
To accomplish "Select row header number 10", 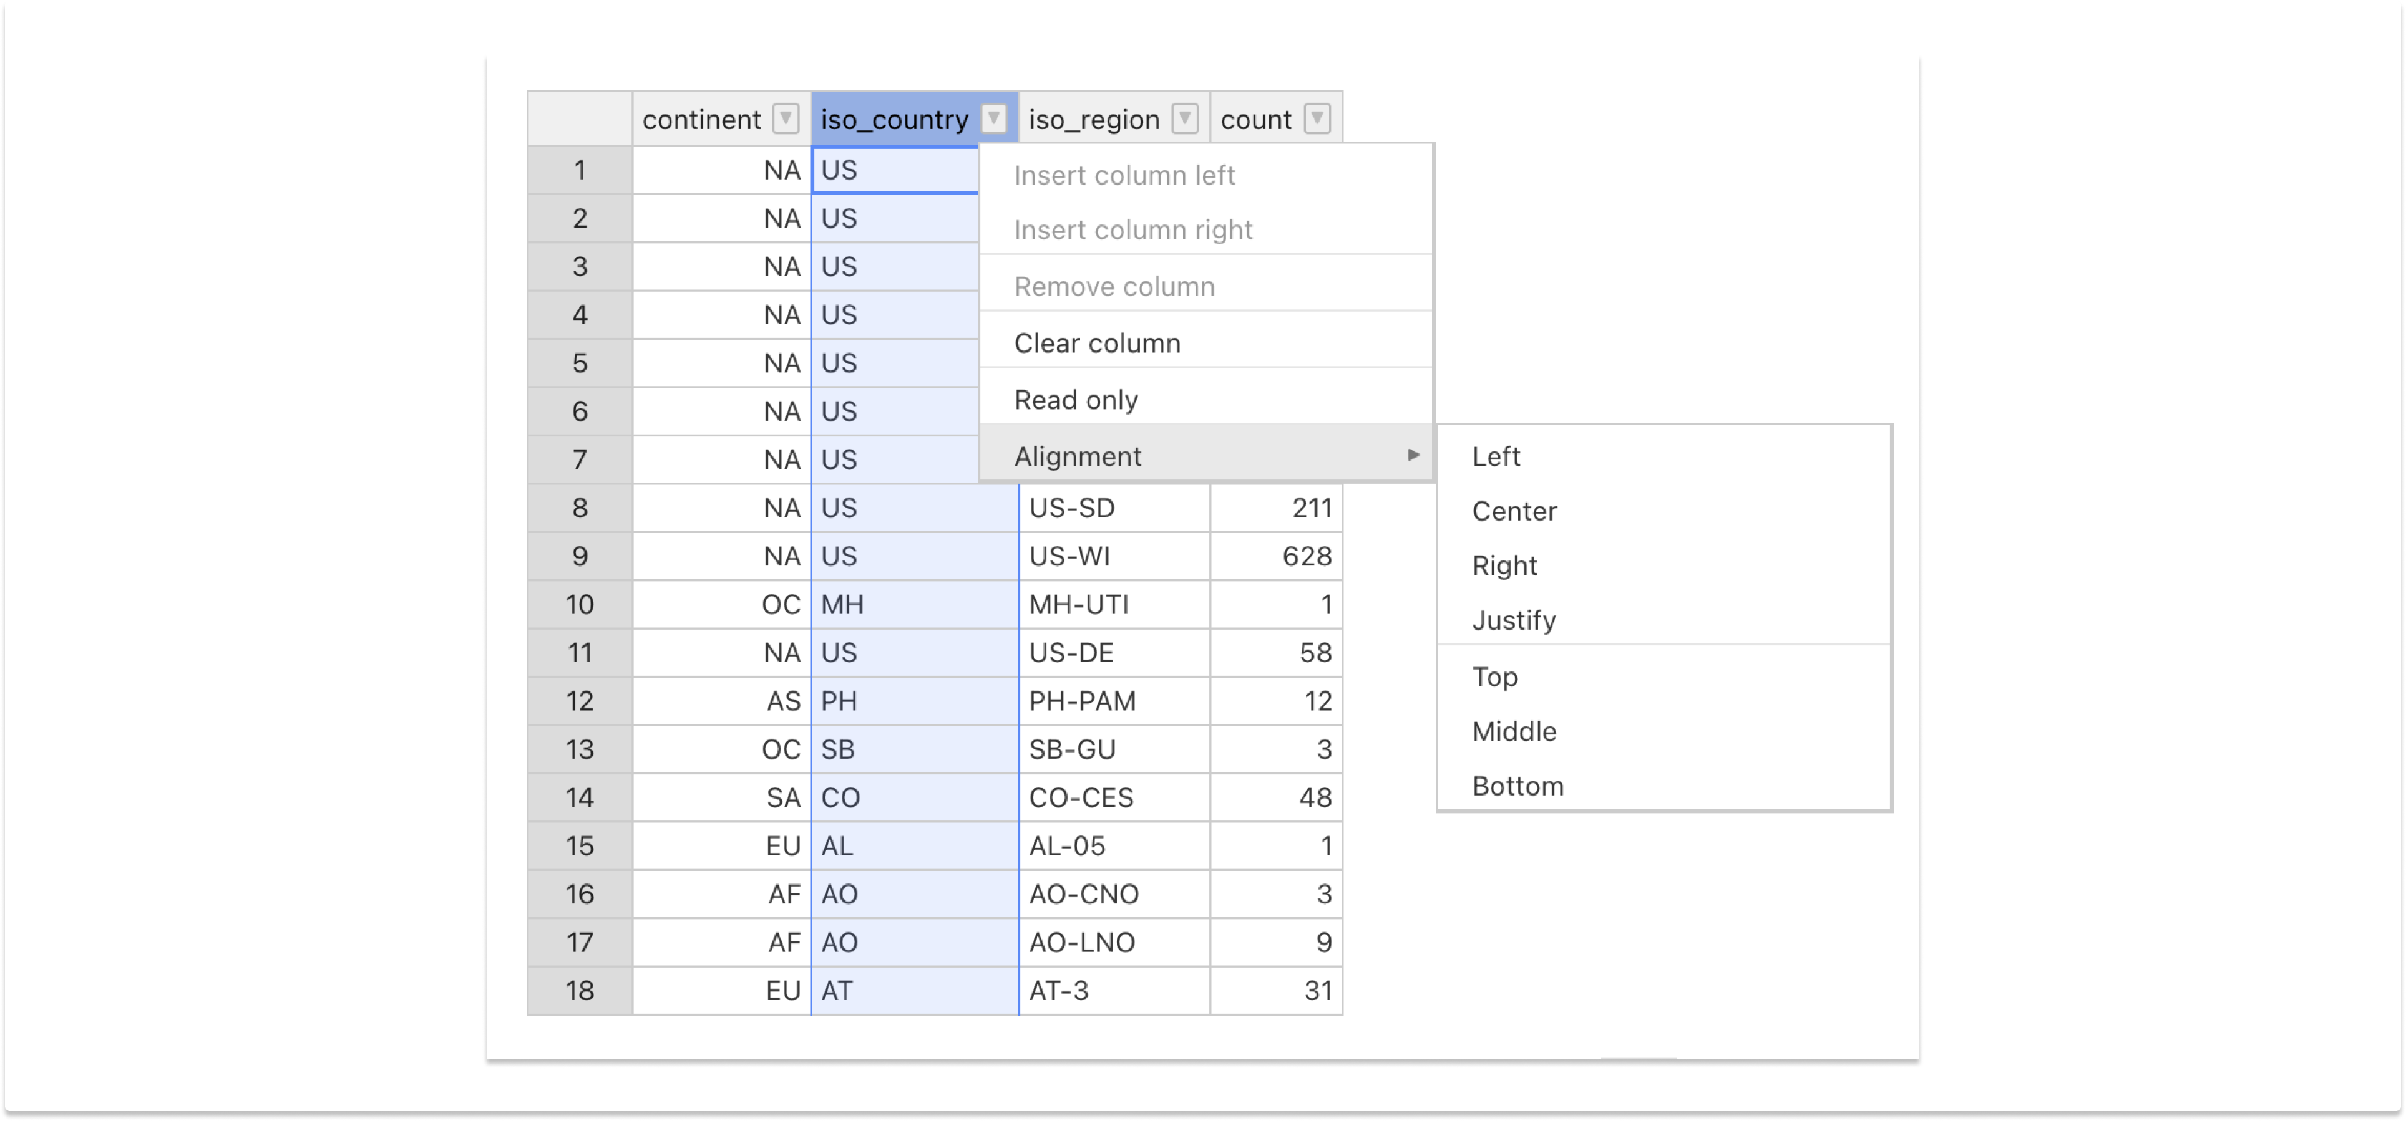I will click(x=579, y=605).
